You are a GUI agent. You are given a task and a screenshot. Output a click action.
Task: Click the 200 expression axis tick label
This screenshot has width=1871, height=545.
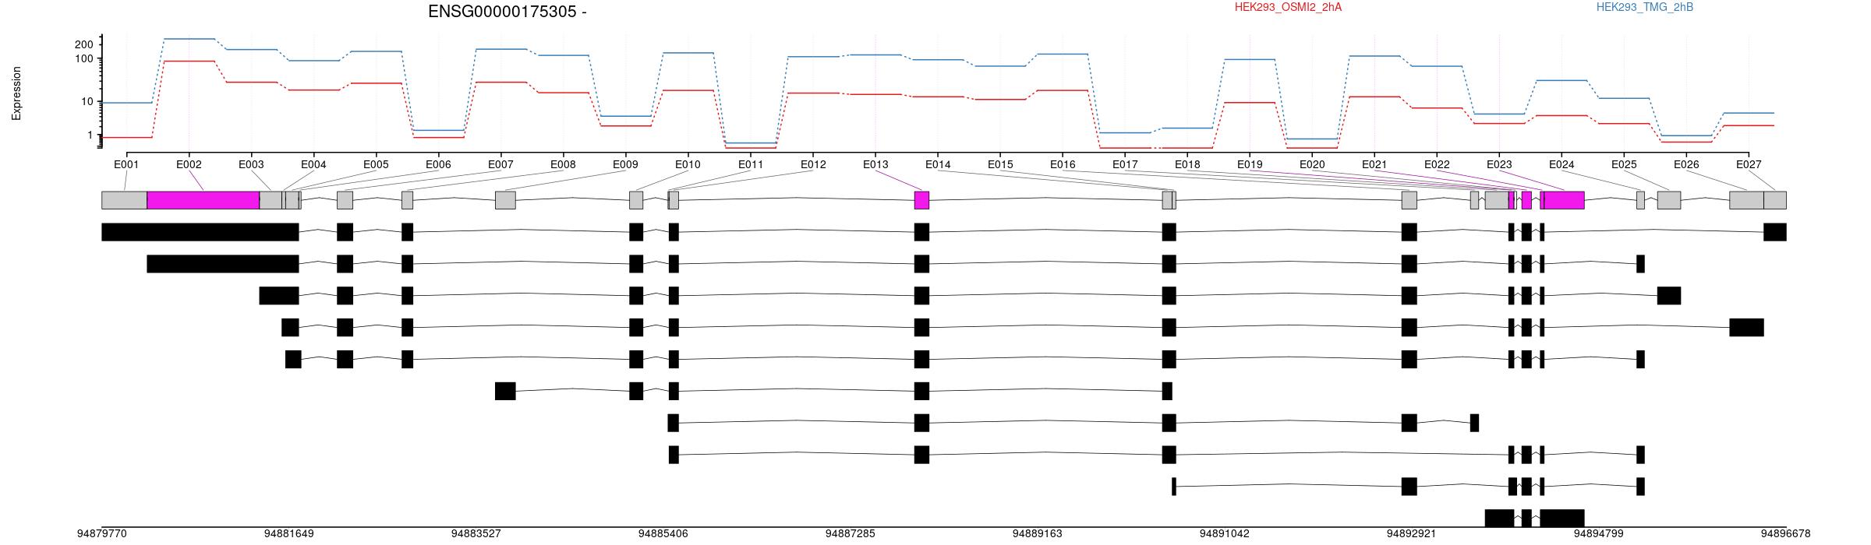tap(83, 44)
